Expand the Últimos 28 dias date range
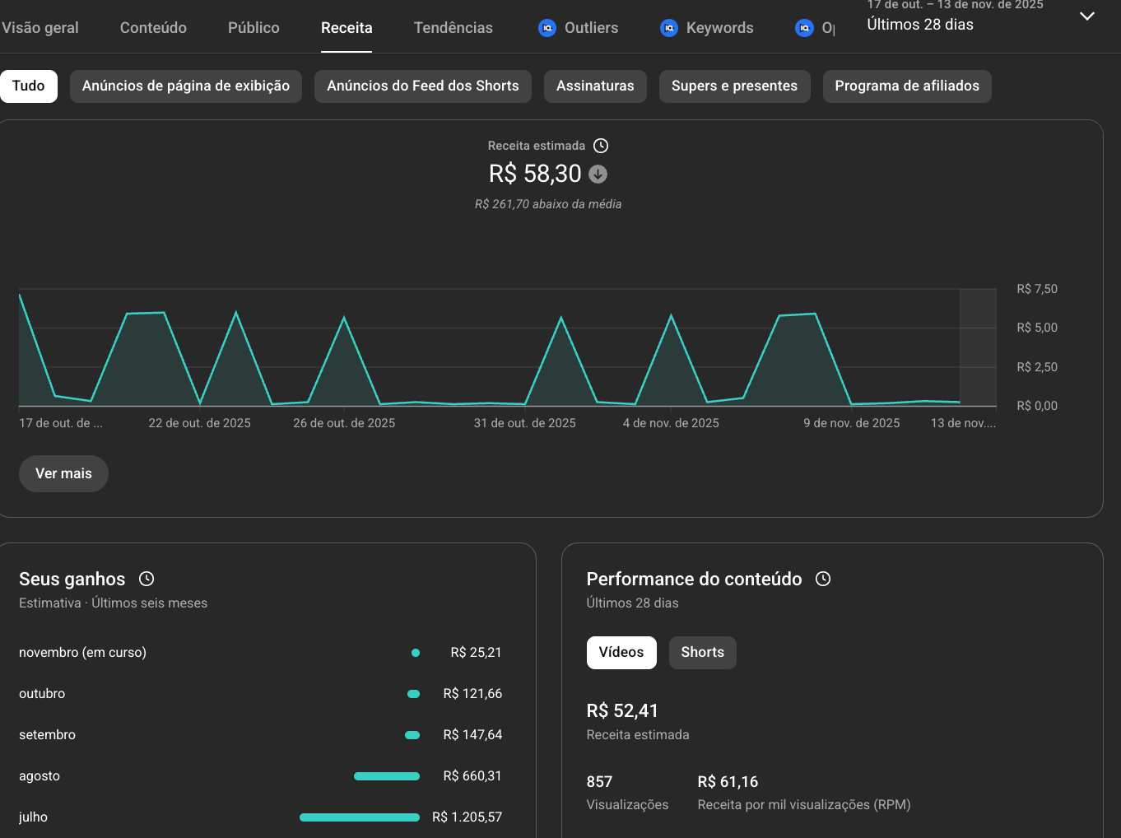This screenshot has width=1121, height=838. point(1086,16)
